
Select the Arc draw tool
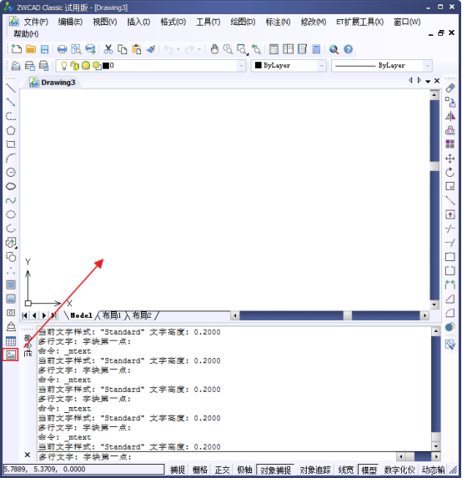[11, 158]
